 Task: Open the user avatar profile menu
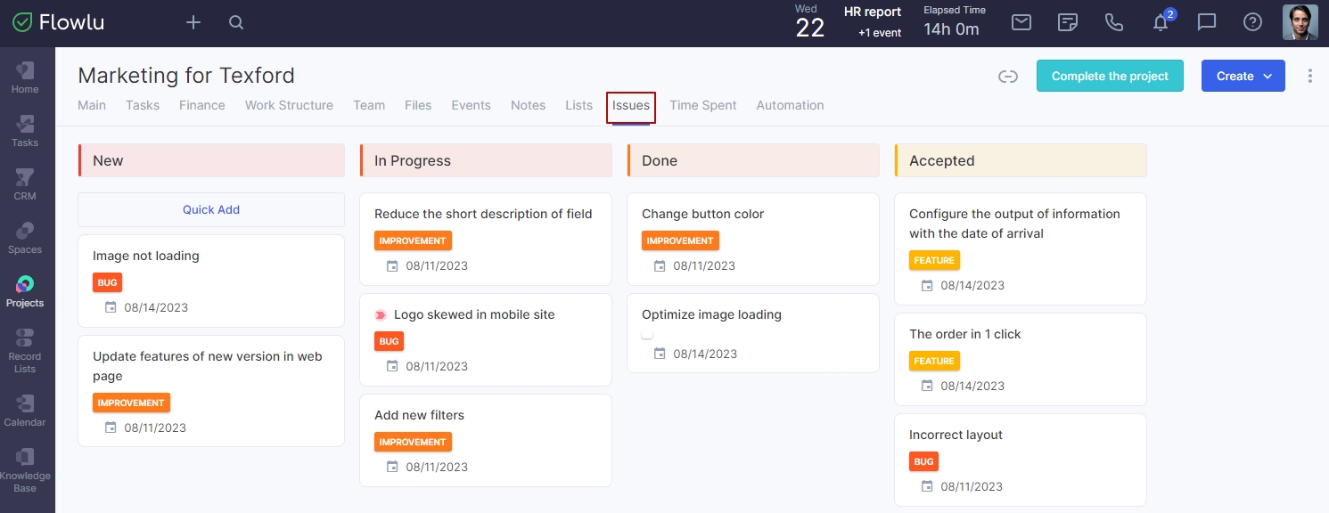pos(1300,22)
